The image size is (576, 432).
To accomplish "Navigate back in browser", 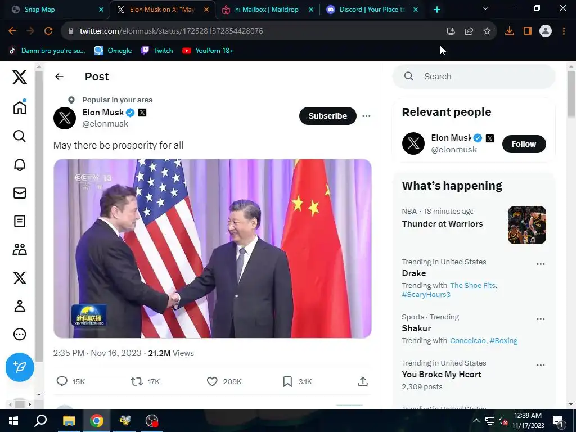I will point(12,31).
